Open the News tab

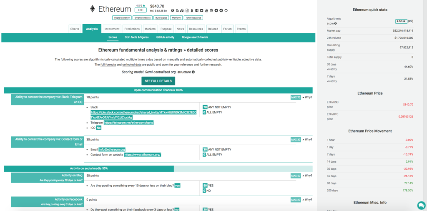(x=180, y=29)
